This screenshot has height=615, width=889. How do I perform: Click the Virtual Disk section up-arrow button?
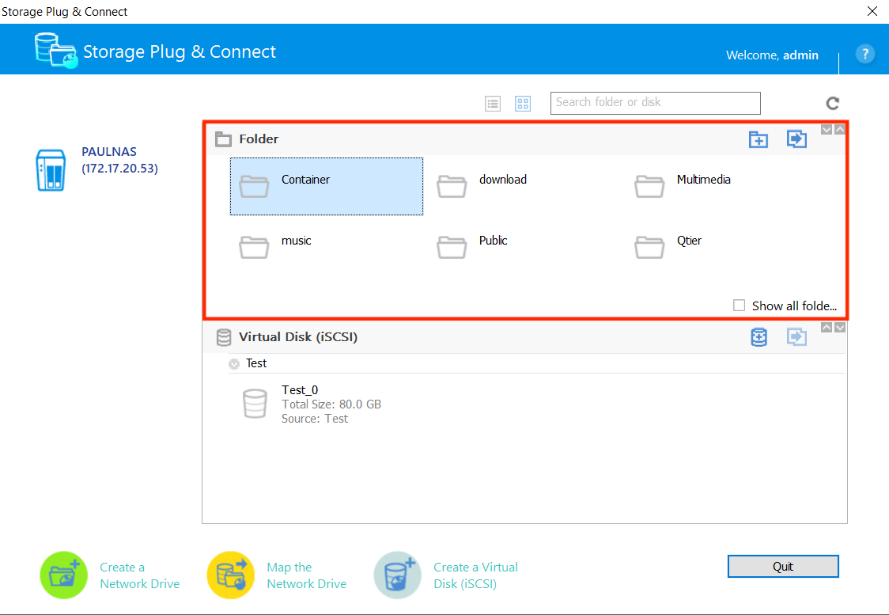click(x=827, y=328)
